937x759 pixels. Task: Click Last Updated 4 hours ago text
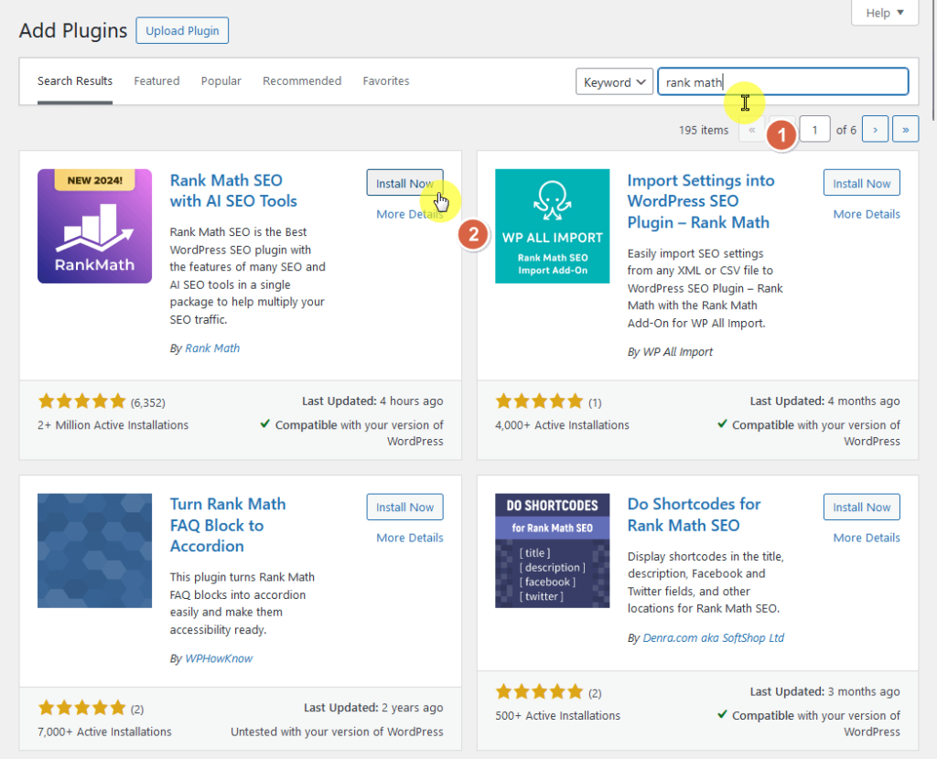coord(372,401)
